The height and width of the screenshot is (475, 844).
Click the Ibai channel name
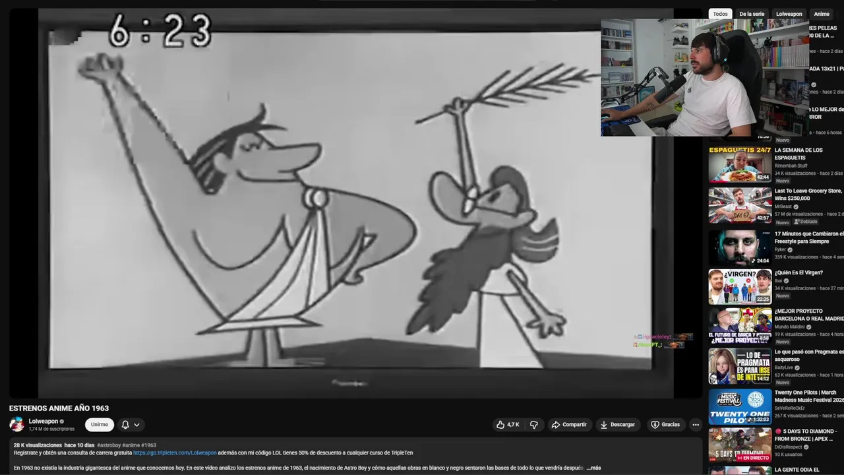pyautogui.click(x=778, y=280)
